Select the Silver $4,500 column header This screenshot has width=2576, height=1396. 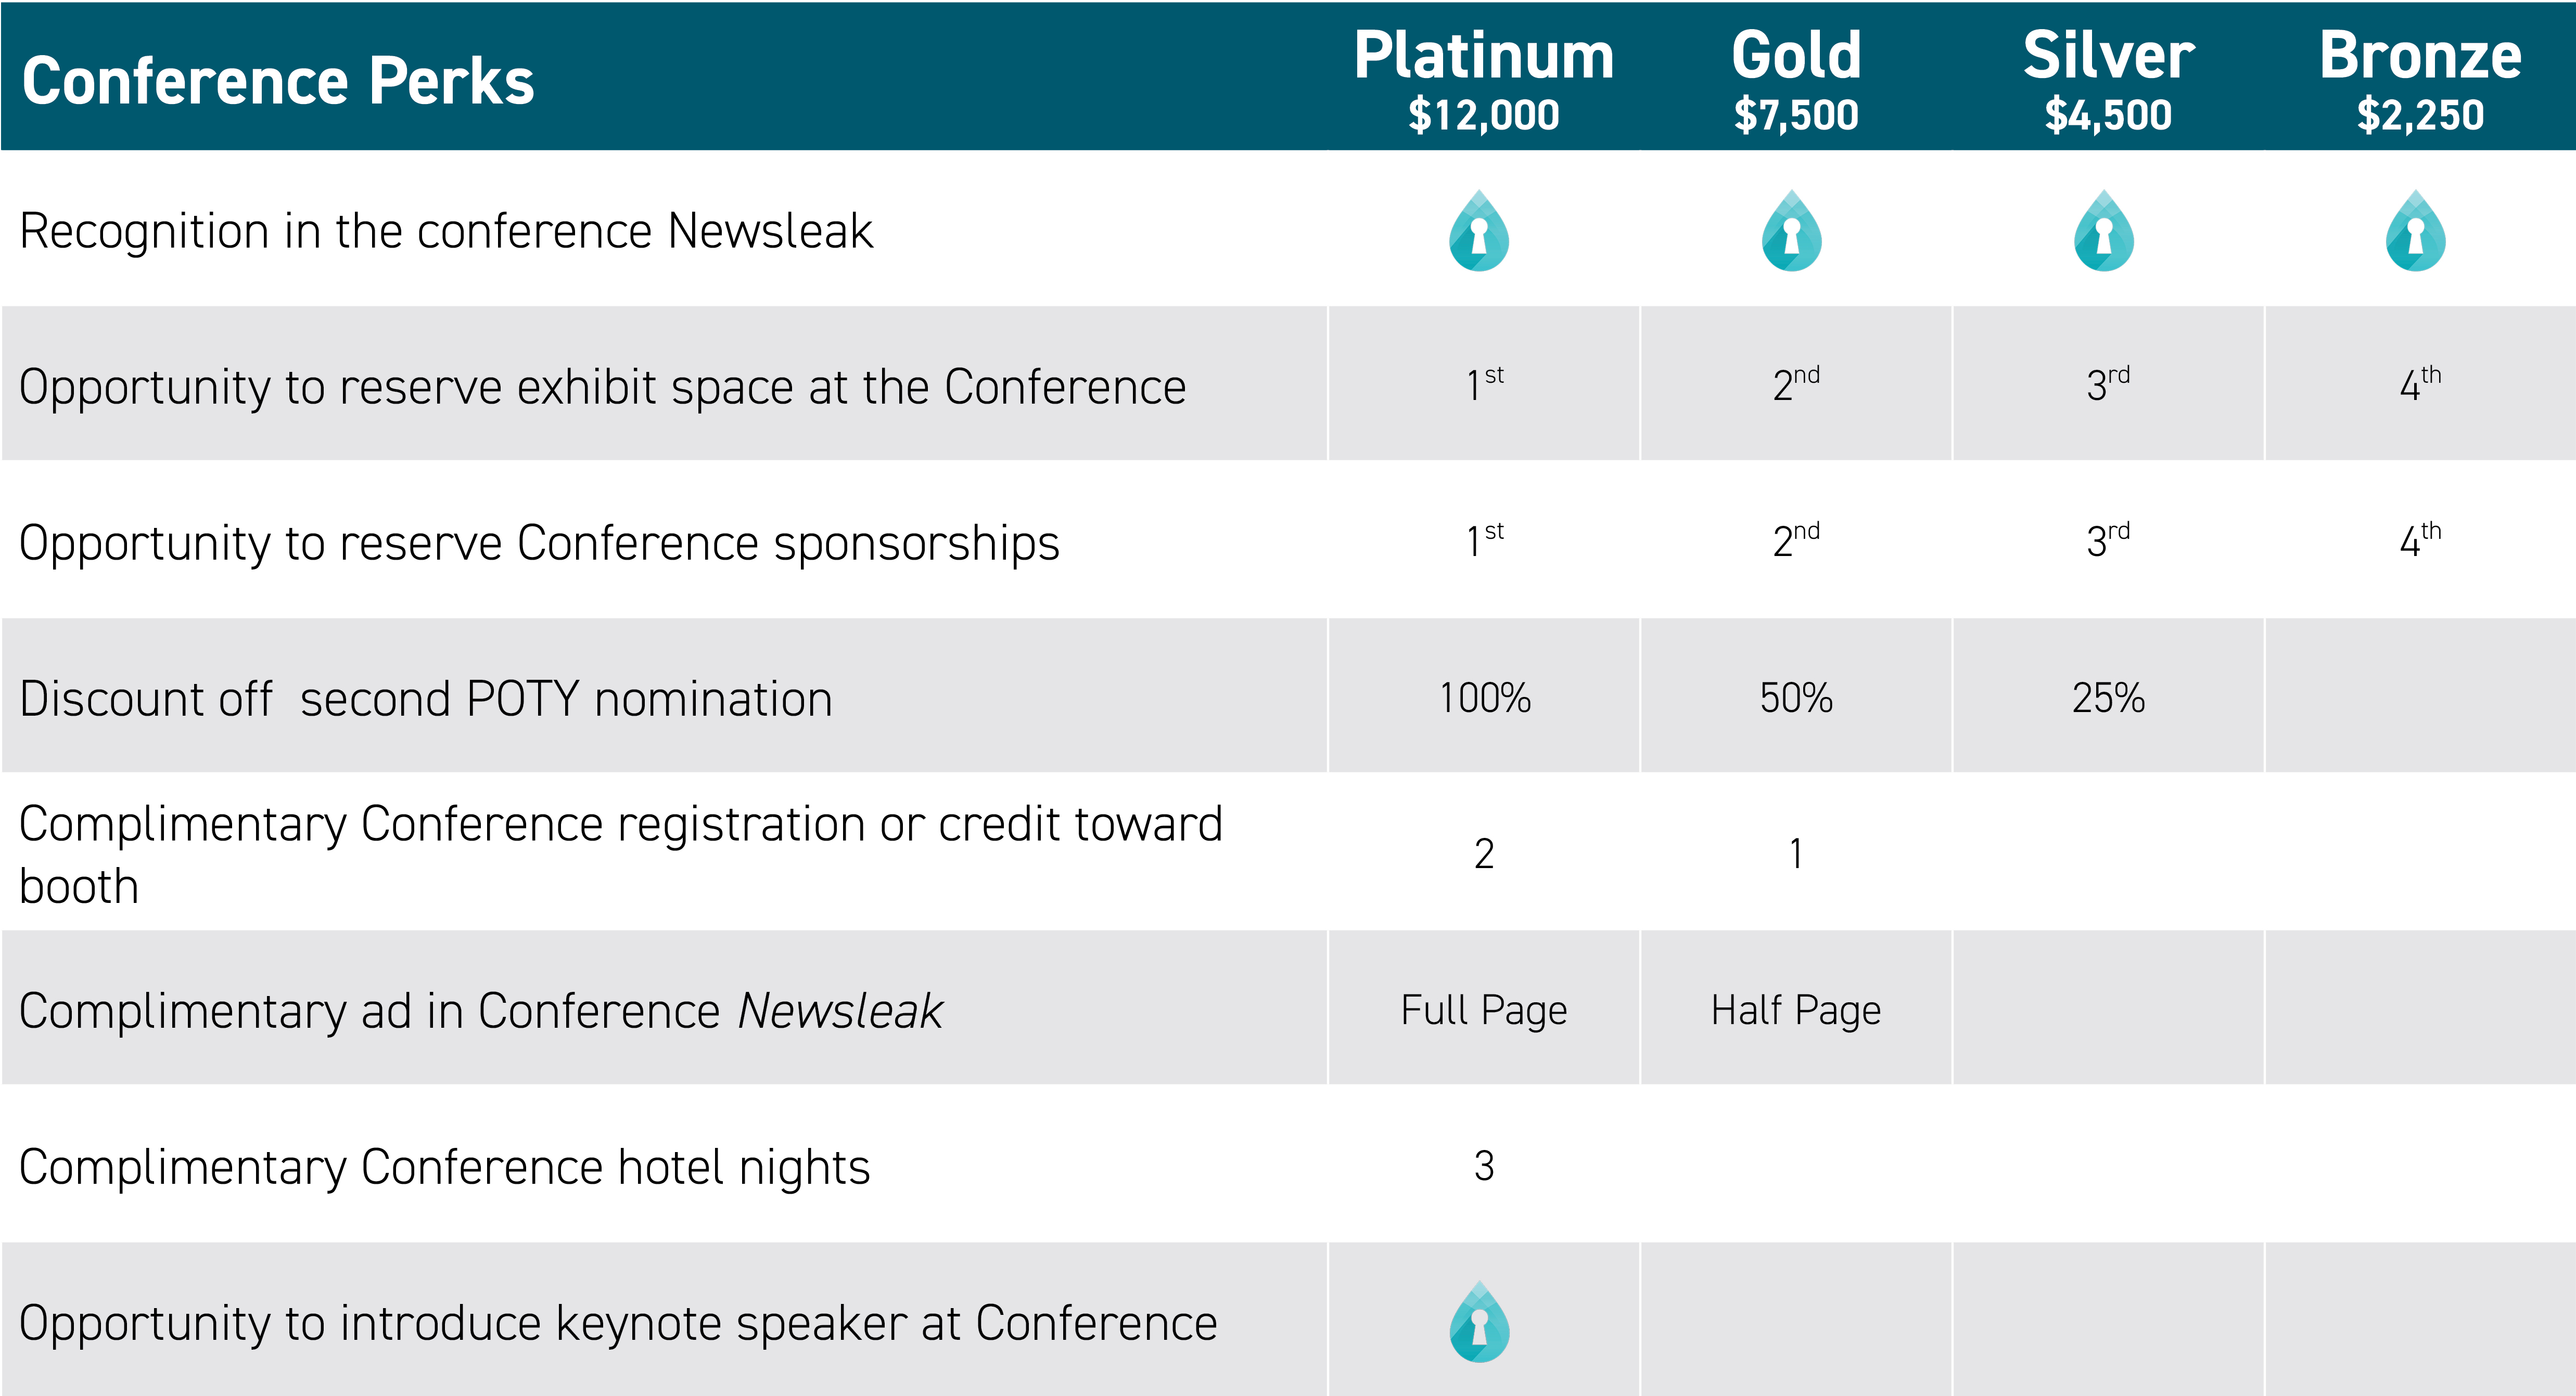pyautogui.click(x=2108, y=80)
